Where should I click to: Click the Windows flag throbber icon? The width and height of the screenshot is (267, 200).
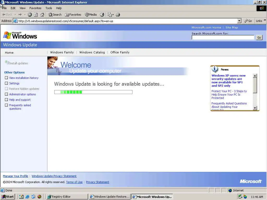click(261, 8)
